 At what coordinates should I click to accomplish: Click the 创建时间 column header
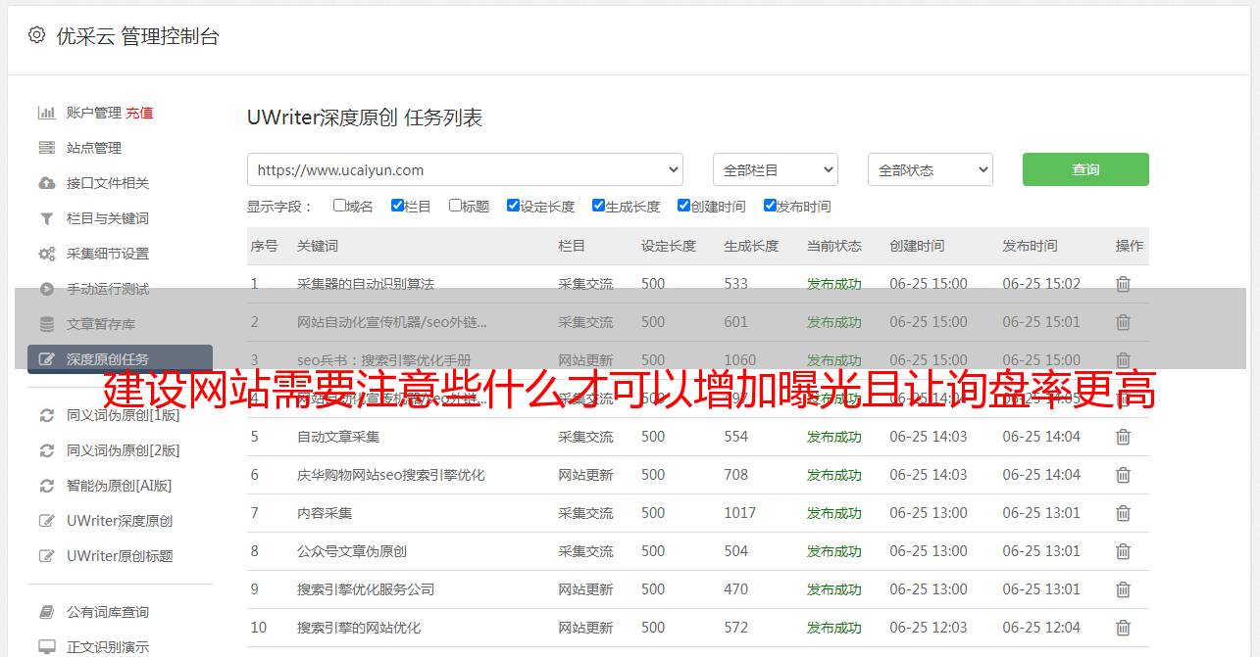coord(917,246)
